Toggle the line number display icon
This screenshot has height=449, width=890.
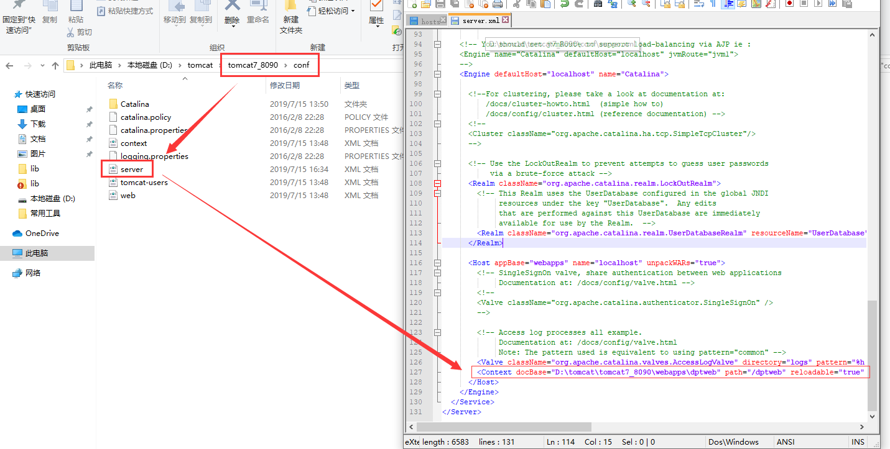726,5
